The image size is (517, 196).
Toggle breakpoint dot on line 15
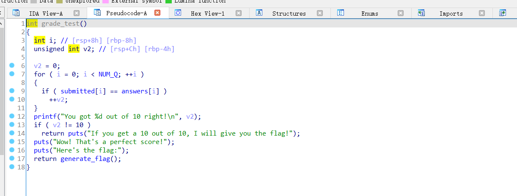pyautogui.click(x=11, y=142)
